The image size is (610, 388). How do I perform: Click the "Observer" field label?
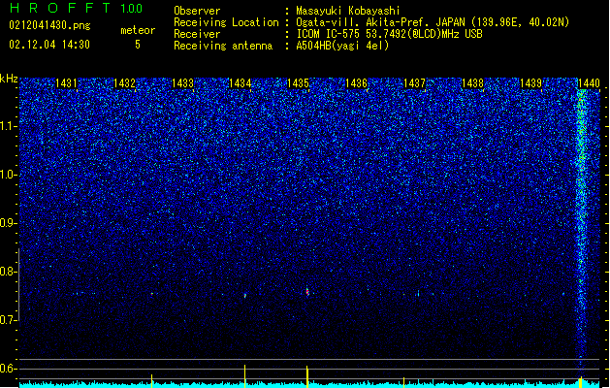tap(197, 11)
